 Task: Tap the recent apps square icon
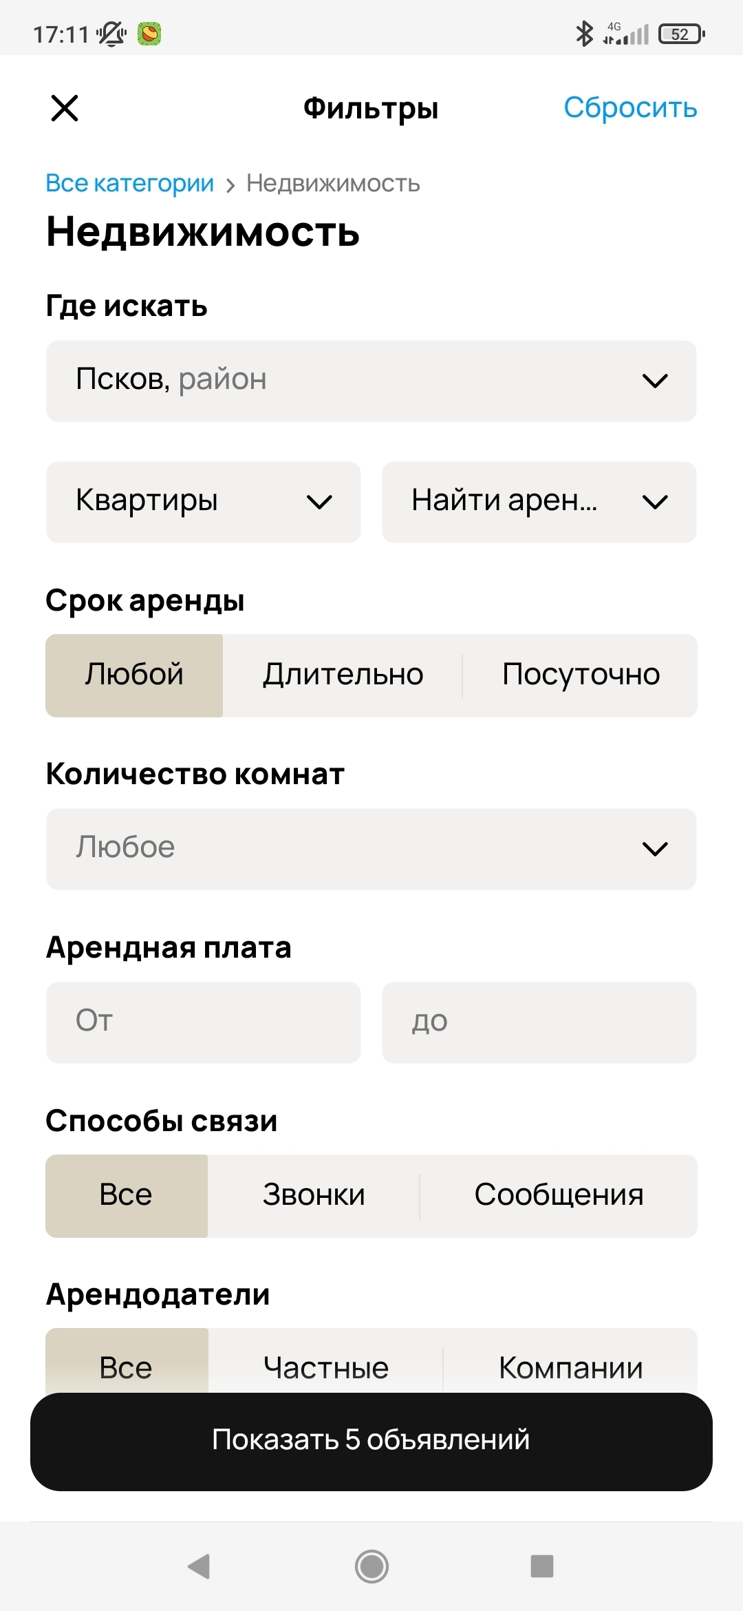click(x=542, y=1566)
